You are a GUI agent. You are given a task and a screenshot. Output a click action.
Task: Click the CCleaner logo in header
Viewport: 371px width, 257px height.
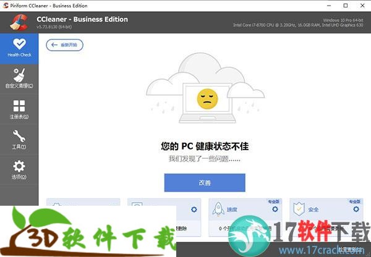point(19,22)
